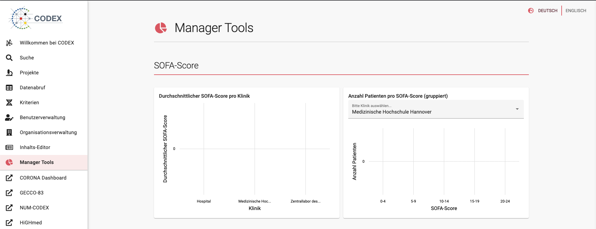The image size is (596, 229).
Task: Click the Durchschnittlicher SOFA-Score y-axis title
Action: click(165, 149)
